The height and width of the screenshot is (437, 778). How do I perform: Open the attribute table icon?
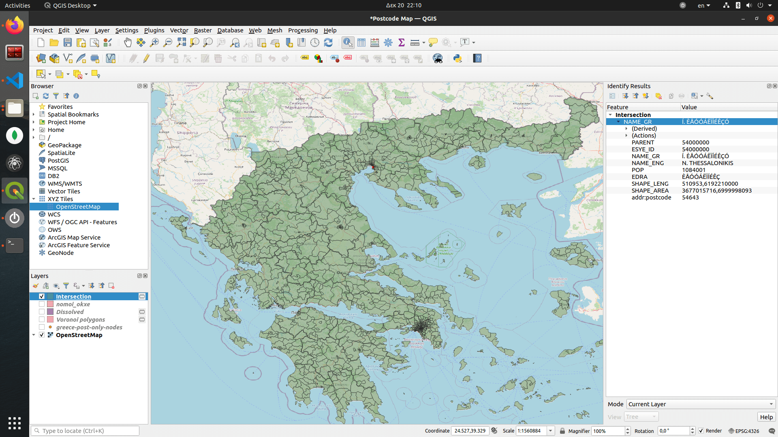[361, 42]
